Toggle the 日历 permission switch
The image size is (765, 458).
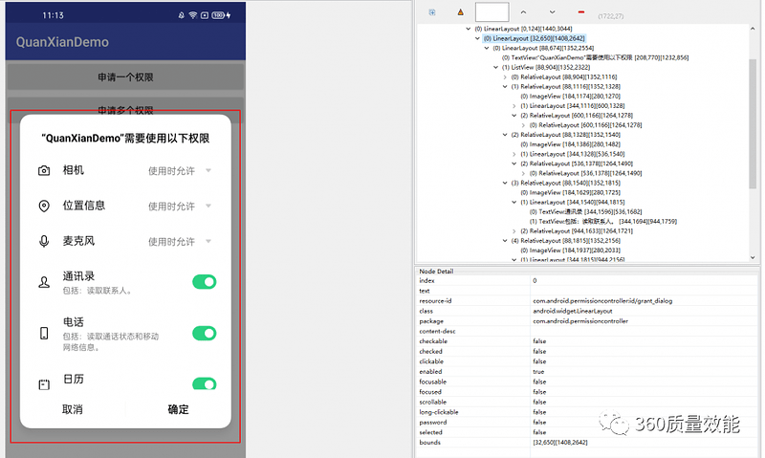point(204,383)
